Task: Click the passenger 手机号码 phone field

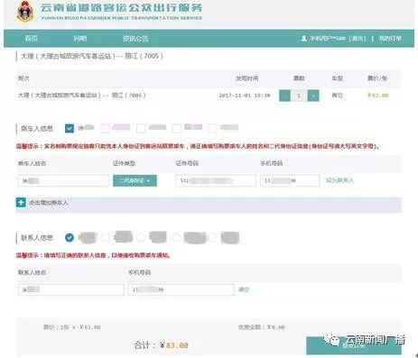Action: (x=290, y=180)
